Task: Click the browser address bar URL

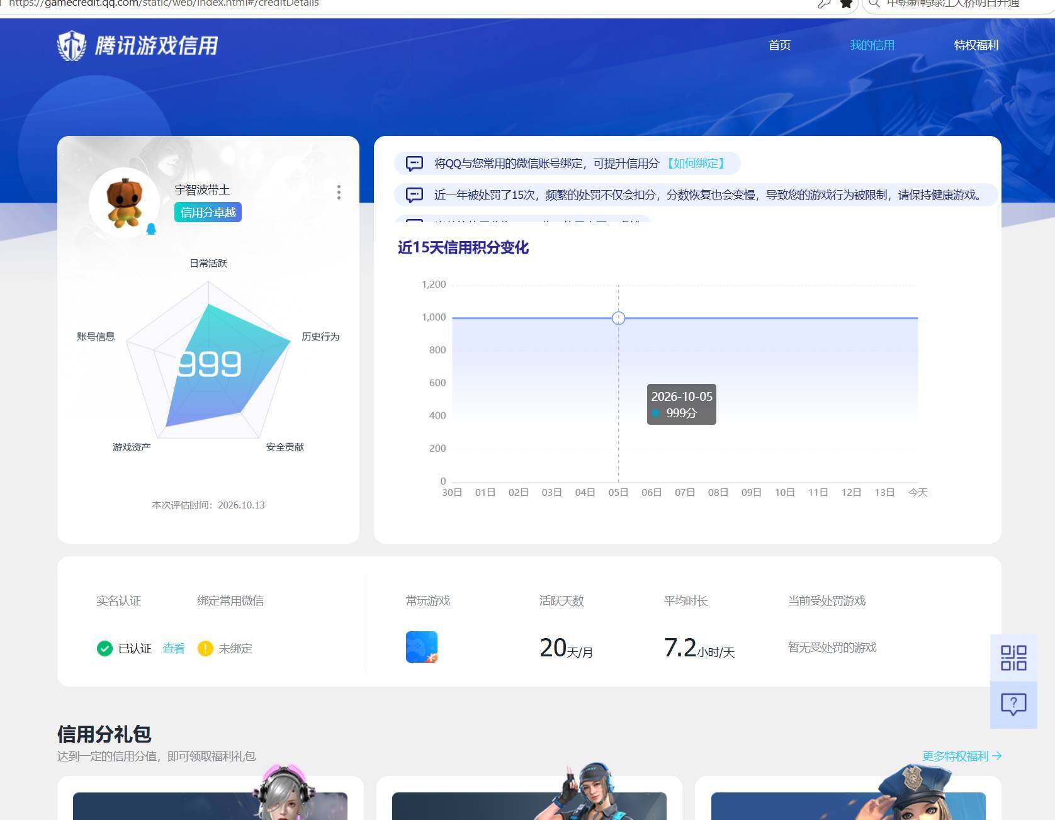Action: [x=164, y=4]
